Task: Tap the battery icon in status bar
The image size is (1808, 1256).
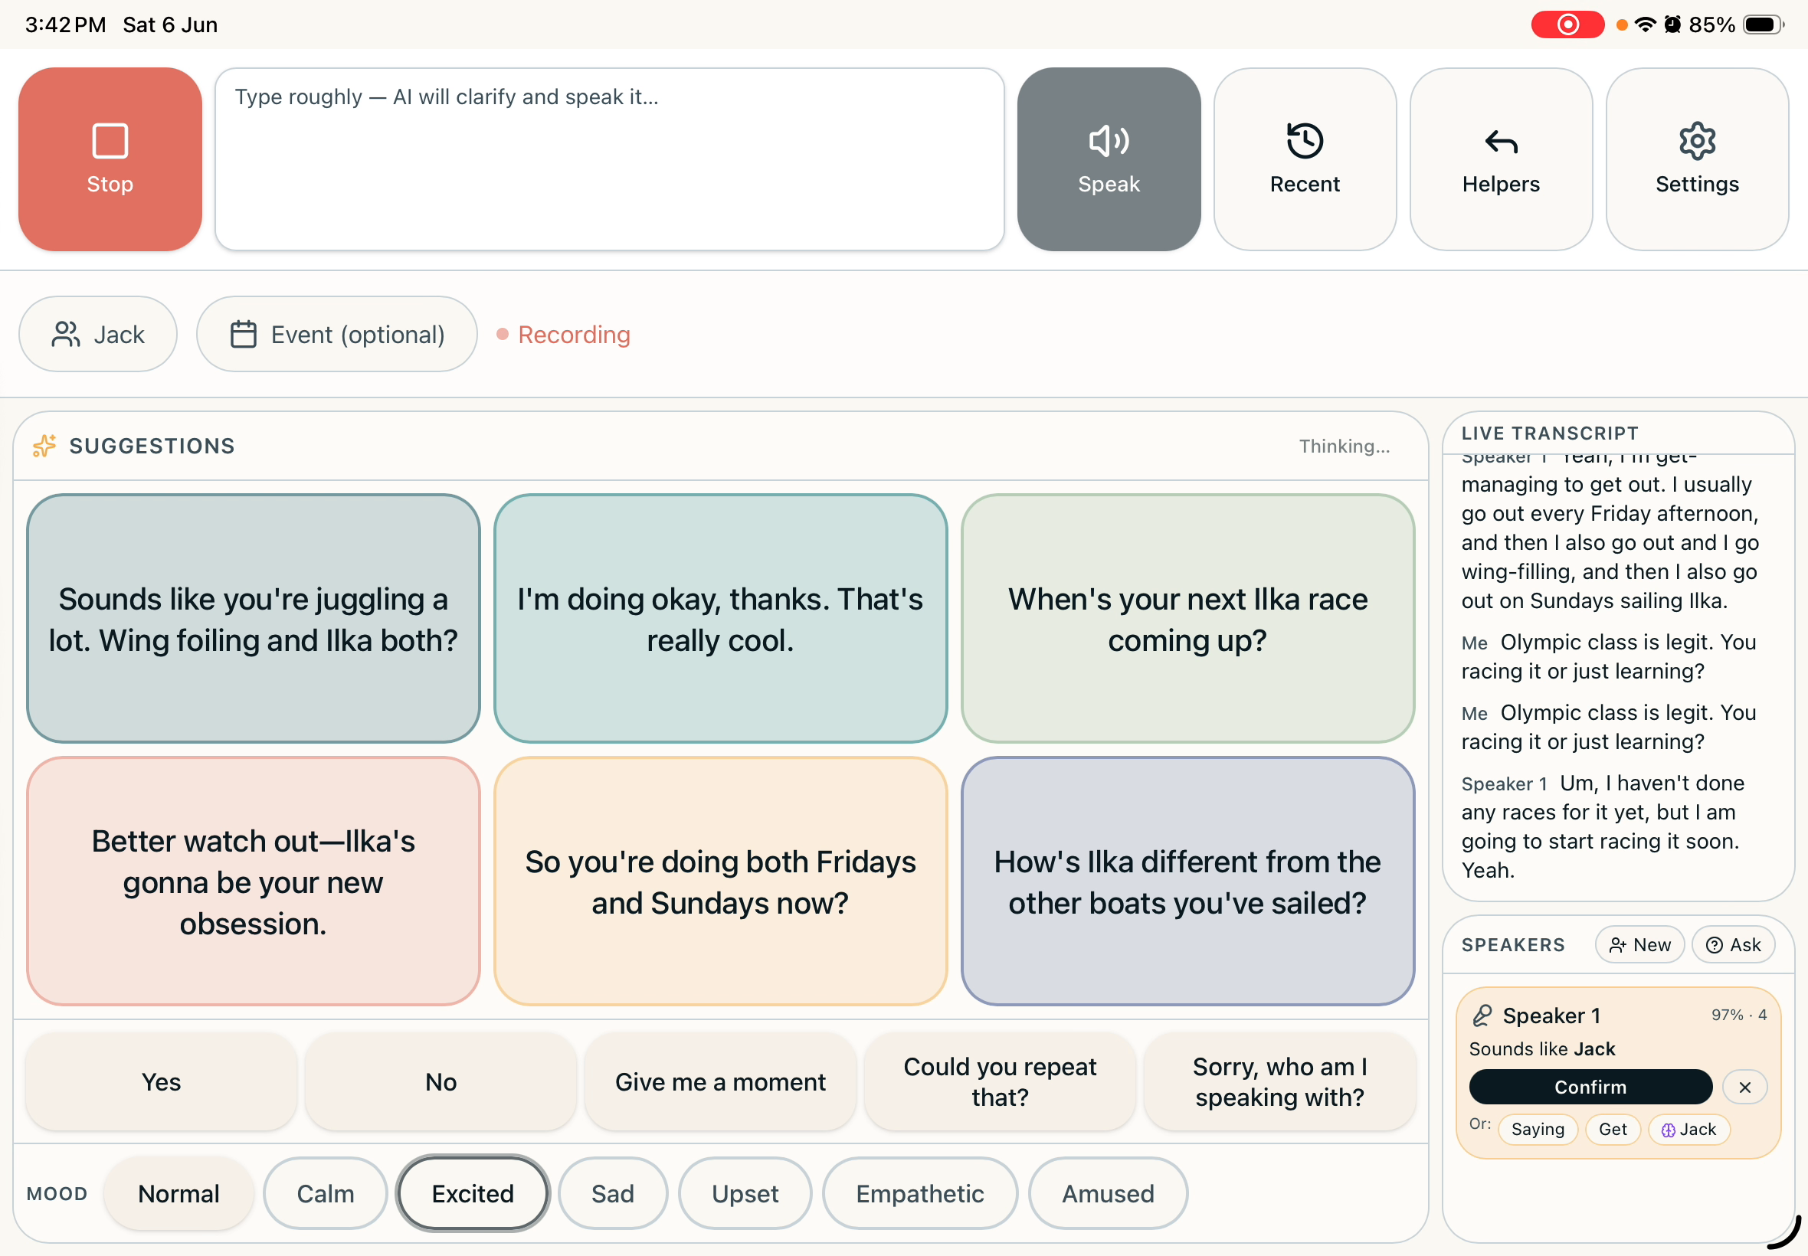Action: [x=1762, y=25]
